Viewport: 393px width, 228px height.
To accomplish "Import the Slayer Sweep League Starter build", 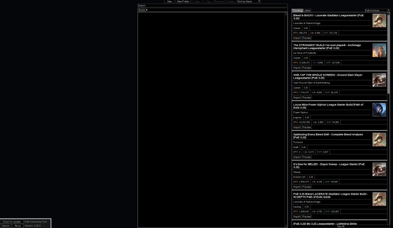I will 297,187.
